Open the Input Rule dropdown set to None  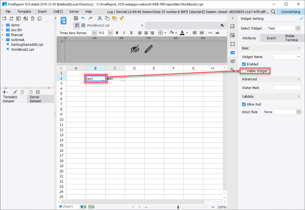(282, 112)
